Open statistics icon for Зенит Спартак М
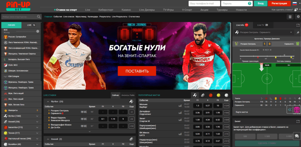The height and width of the screenshot is (147, 301). point(180,120)
